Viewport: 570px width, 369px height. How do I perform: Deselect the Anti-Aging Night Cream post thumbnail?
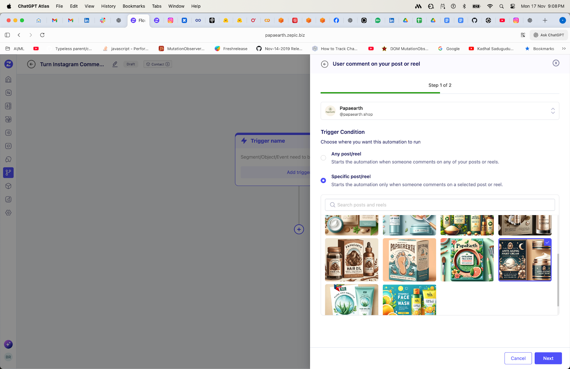[x=525, y=260]
